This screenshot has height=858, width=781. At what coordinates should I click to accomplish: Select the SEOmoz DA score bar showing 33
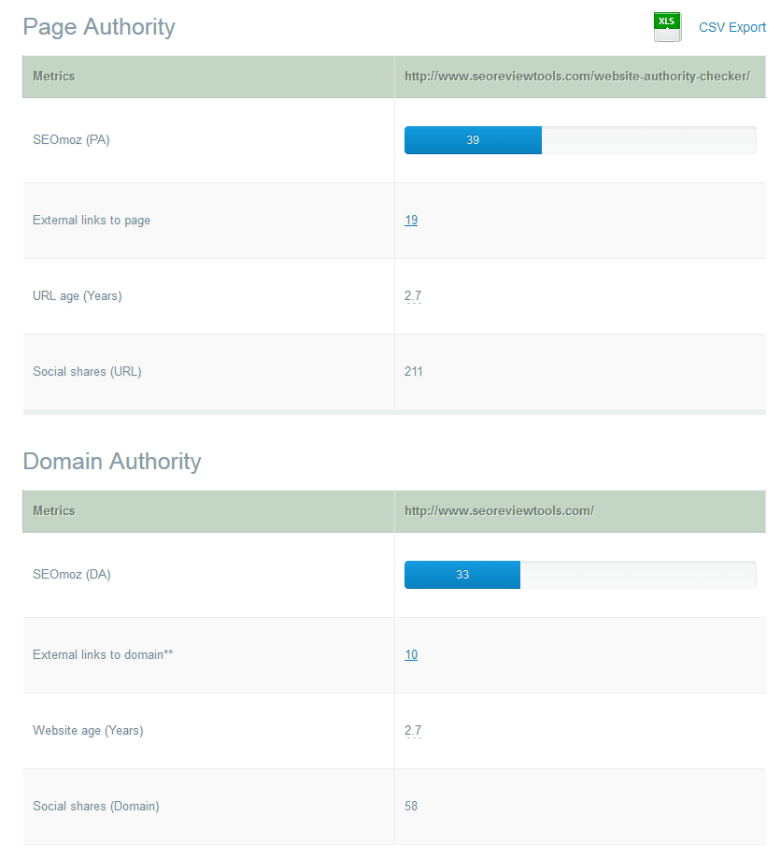[x=461, y=575]
